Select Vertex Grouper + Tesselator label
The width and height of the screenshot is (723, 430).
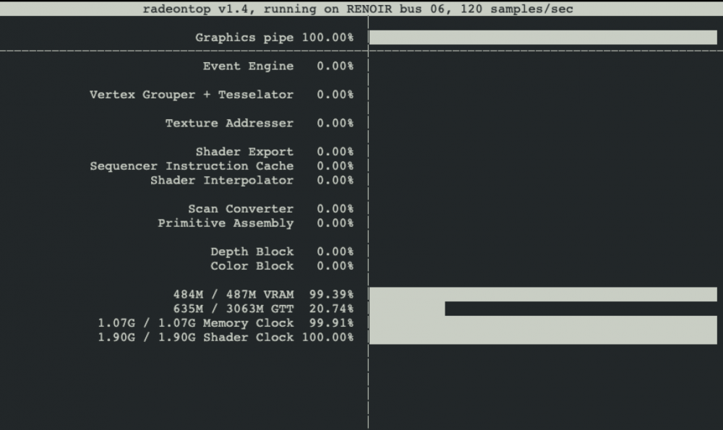[192, 95]
